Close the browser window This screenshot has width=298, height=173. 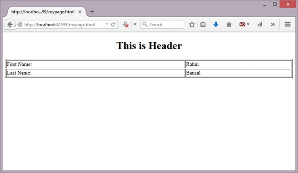[288, 4]
